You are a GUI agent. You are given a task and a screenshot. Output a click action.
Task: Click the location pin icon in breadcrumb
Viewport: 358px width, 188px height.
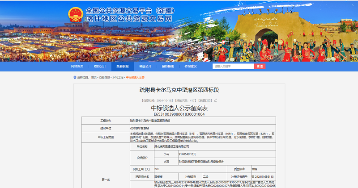click(x=75, y=77)
